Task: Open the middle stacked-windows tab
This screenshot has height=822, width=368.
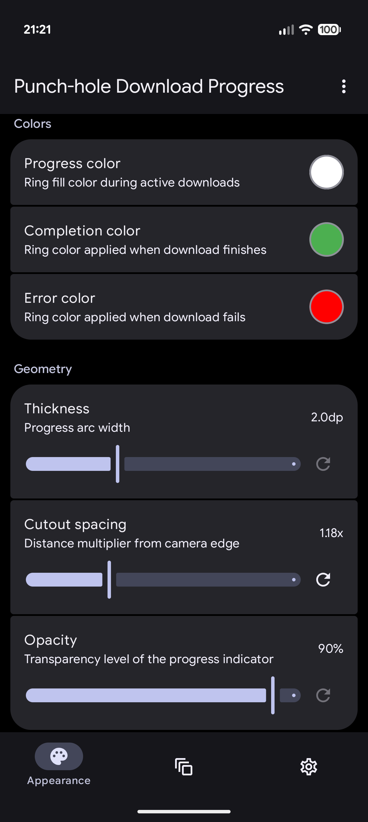Action: (183, 766)
